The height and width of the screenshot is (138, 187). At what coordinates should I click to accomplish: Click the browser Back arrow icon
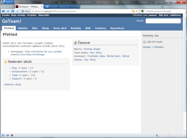(3, 11)
